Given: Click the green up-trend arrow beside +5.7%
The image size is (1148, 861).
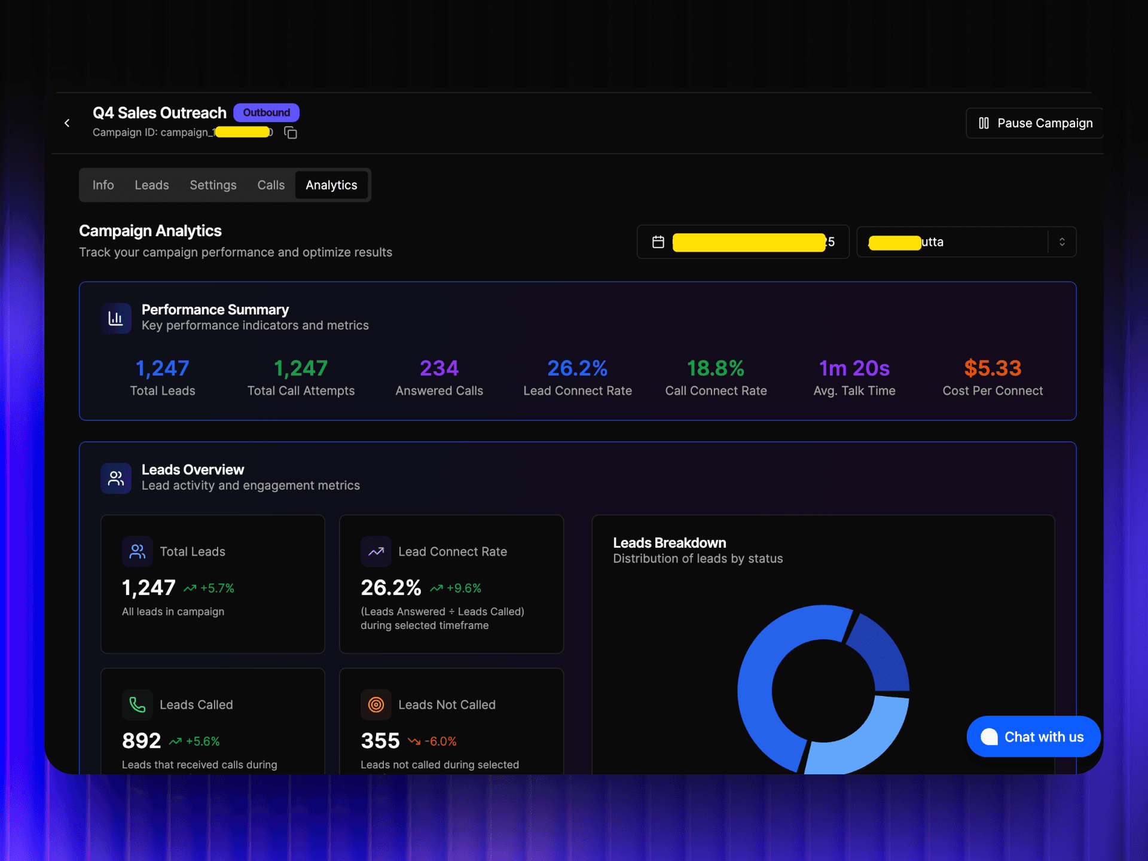Looking at the screenshot, I should pos(190,588).
